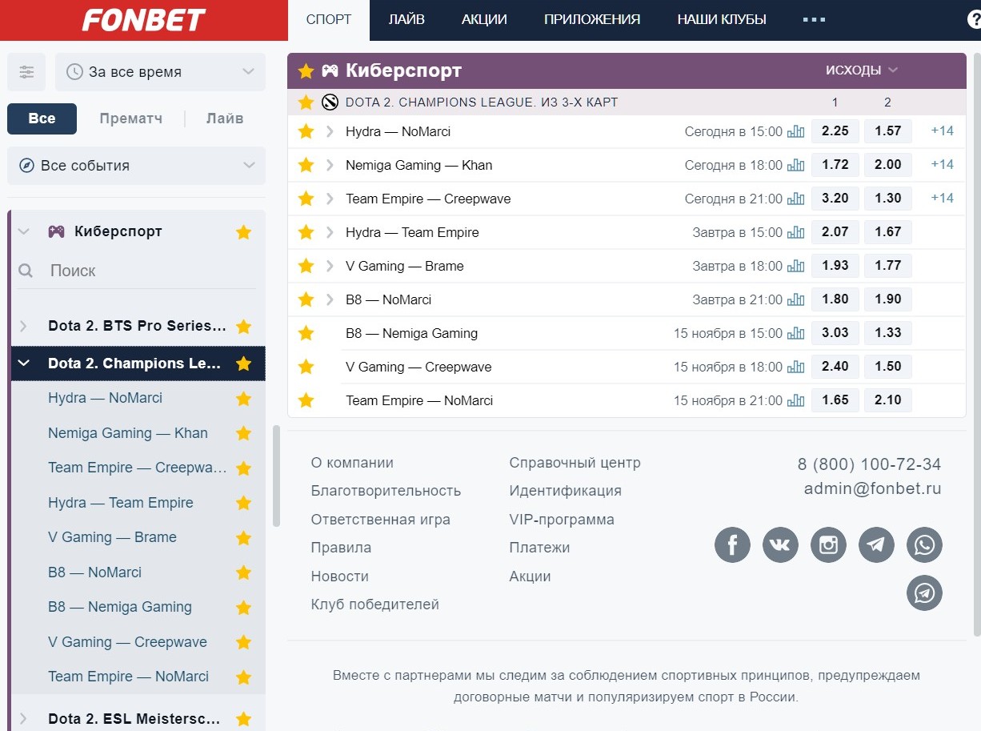Open statistics chart icon for Hydra — NoMarci

click(795, 131)
